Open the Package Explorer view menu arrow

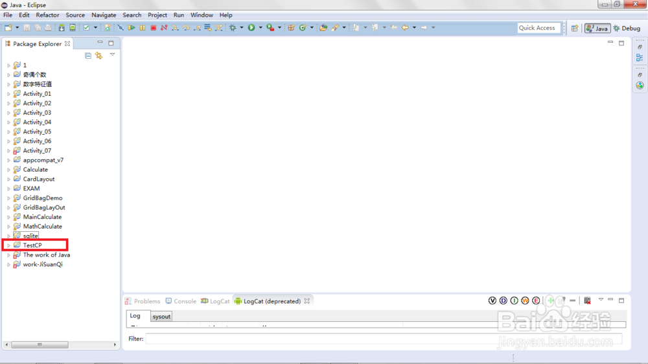click(x=112, y=54)
